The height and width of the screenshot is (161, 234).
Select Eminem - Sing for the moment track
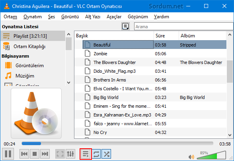click(x=122, y=106)
